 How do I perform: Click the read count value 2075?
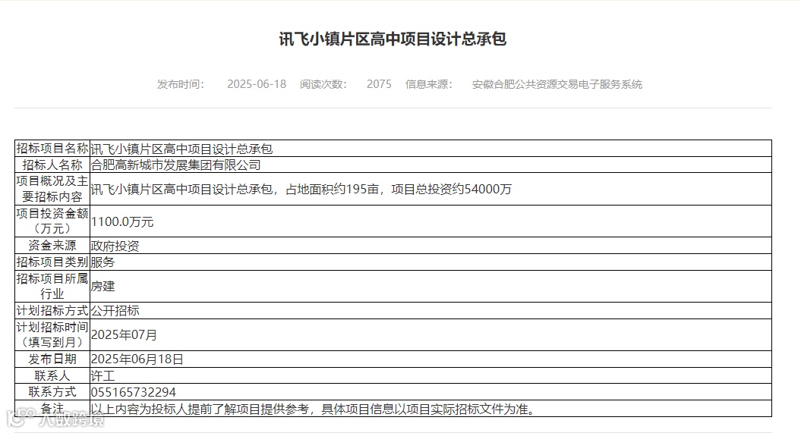tap(379, 84)
